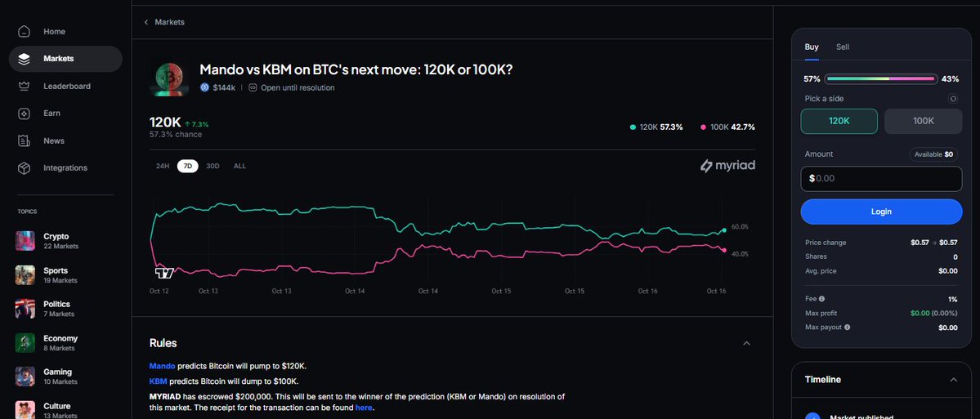The height and width of the screenshot is (419, 980).
Task: Click the Bitcoin market image
Action: tap(168, 78)
